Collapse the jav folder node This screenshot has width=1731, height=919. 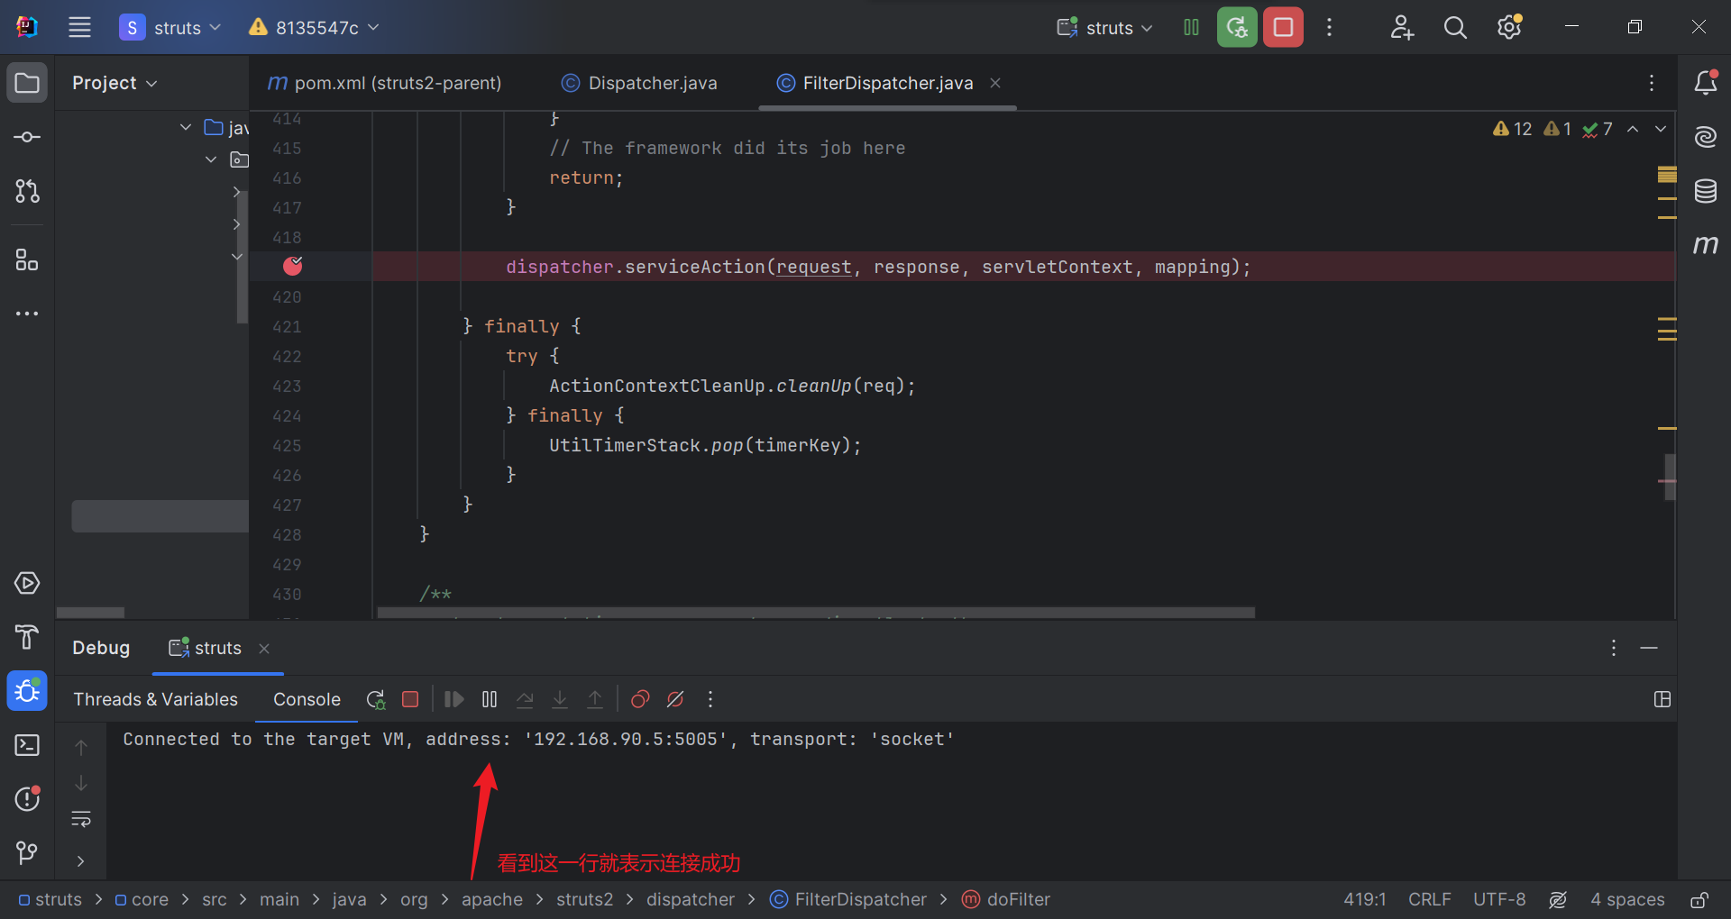[x=186, y=127]
